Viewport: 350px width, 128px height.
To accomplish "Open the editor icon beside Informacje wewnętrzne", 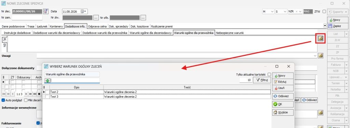I will click(321, 113).
